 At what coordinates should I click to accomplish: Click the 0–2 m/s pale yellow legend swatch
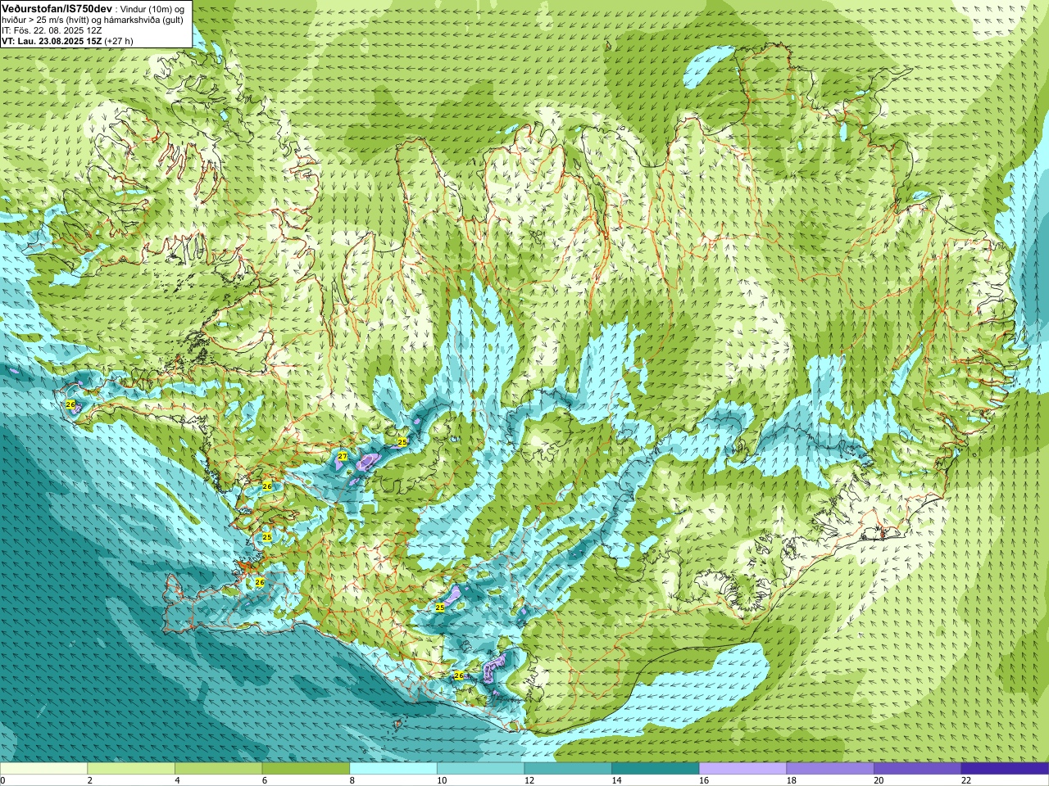pos(43,769)
